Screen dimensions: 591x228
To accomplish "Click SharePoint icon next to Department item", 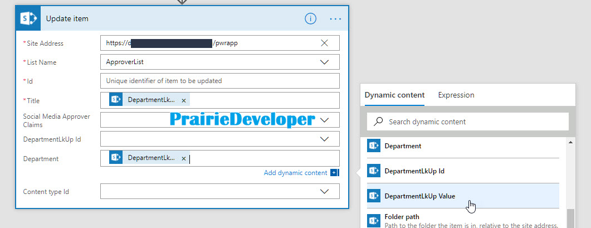I will [374, 145].
